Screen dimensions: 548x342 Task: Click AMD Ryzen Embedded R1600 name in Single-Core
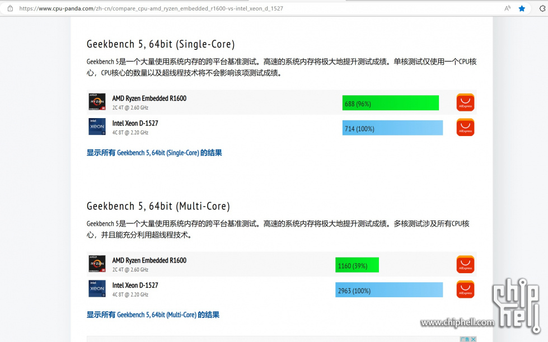[149, 99]
